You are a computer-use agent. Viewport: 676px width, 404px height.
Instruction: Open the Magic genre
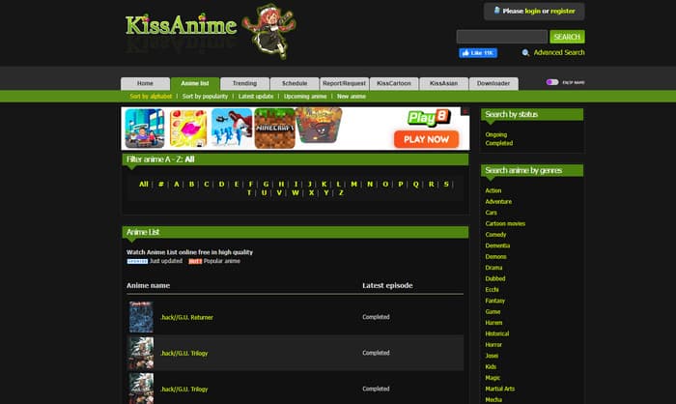tap(493, 378)
